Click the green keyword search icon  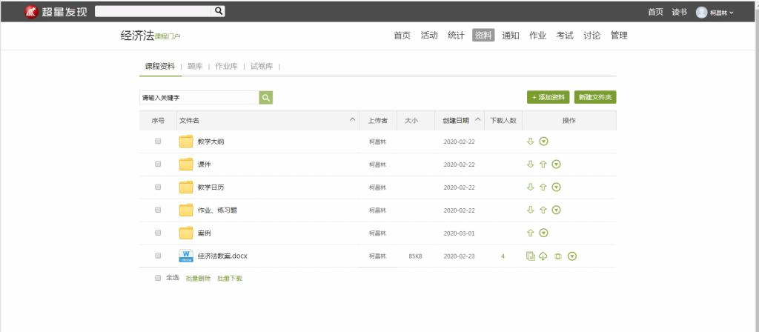(x=265, y=98)
